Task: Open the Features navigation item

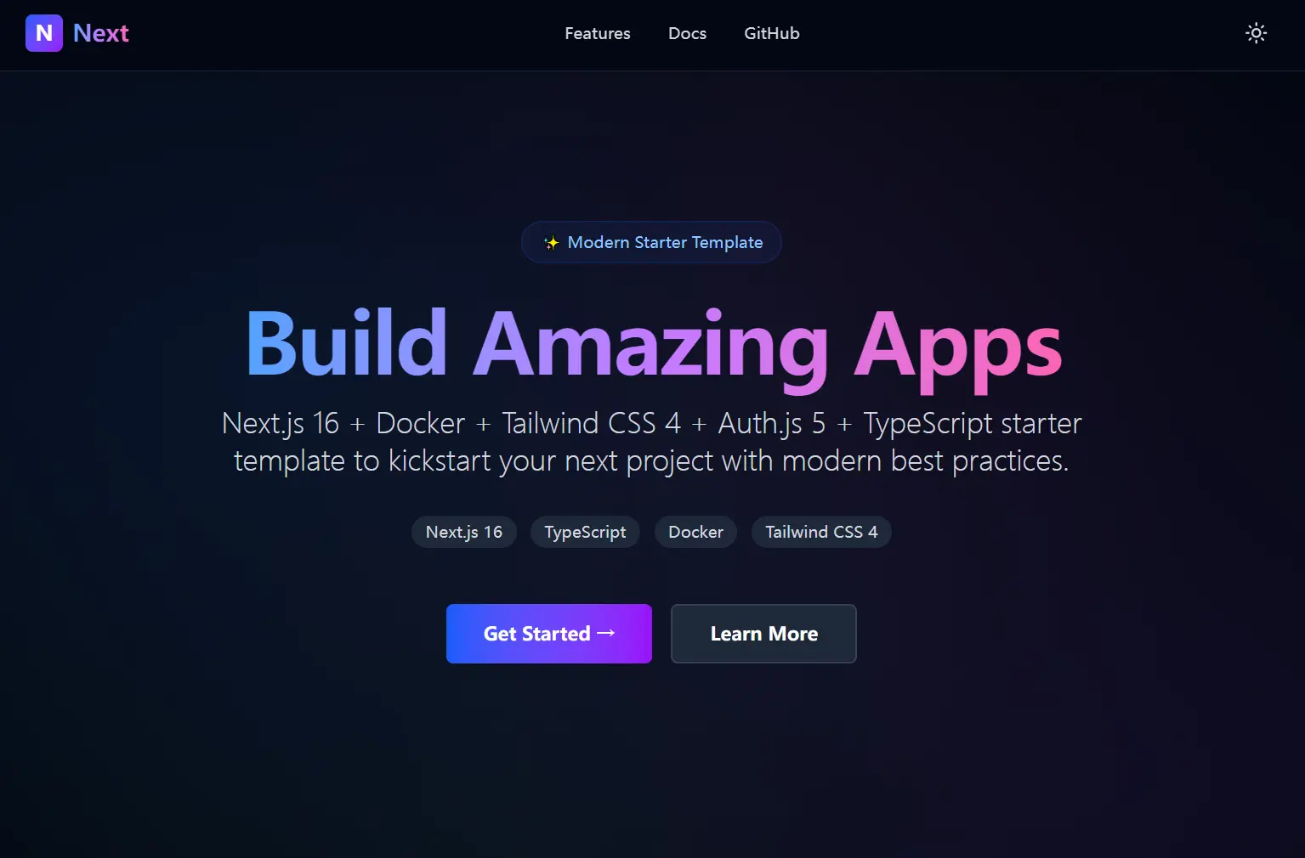Action: coord(597,33)
